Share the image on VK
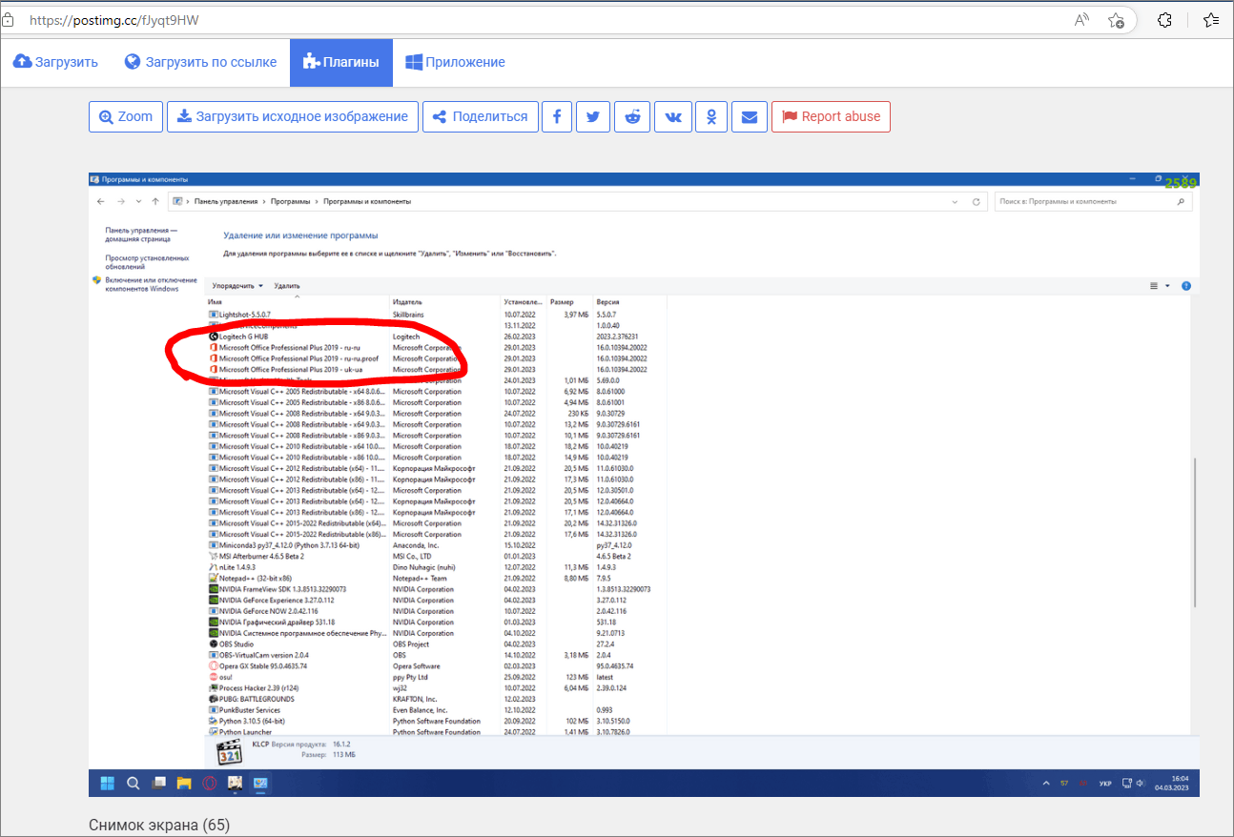1234x837 pixels. pyautogui.click(x=673, y=116)
